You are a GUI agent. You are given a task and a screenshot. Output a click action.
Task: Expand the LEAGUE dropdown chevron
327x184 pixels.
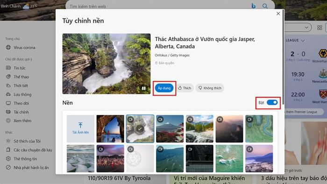(x=303, y=41)
